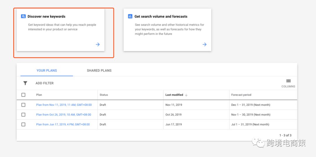The height and width of the screenshot is (157, 316).
Task: Toggle the select-all plans checkbox in header
Action: (23, 95)
